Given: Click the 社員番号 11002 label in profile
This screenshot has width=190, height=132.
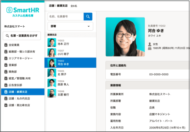Looking at the screenshot, I should (157, 26).
